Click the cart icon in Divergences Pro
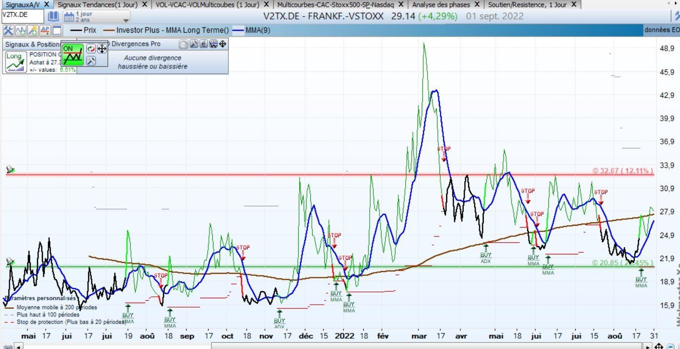The width and height of the screenshot is (680, 349). click(213, 44)
